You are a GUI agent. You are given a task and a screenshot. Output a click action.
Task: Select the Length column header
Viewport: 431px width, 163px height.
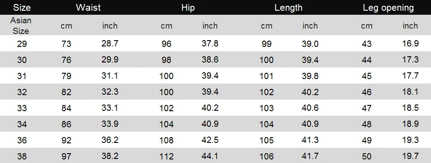point(288,8)
